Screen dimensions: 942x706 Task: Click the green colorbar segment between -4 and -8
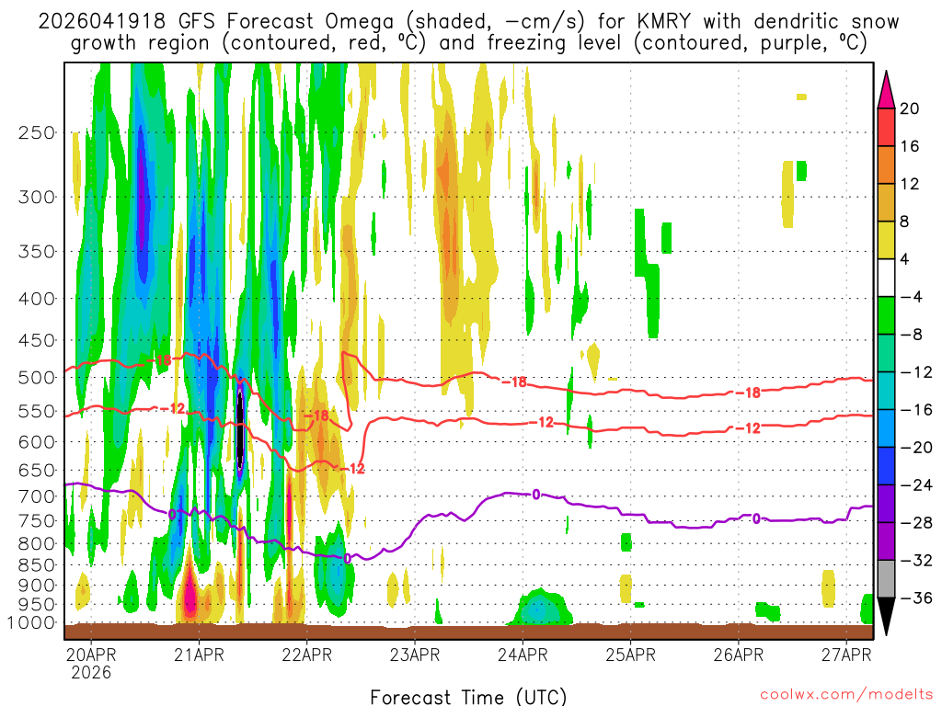click(886, 315)
